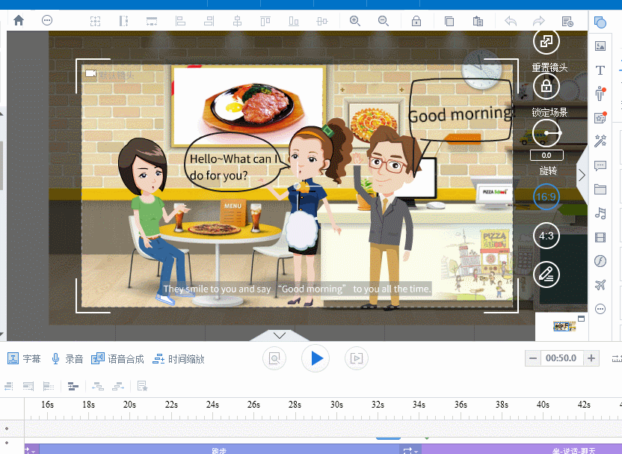
Task: Select the 4:3 aspect ratio option
Action: 546,236
